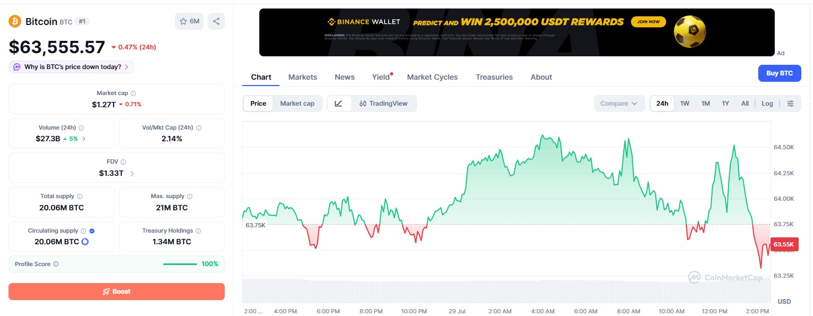Screen dimensions: 813x316
Task: Open Vol/Mkt Cap (24h) info icon
Action: pos(198,128)
